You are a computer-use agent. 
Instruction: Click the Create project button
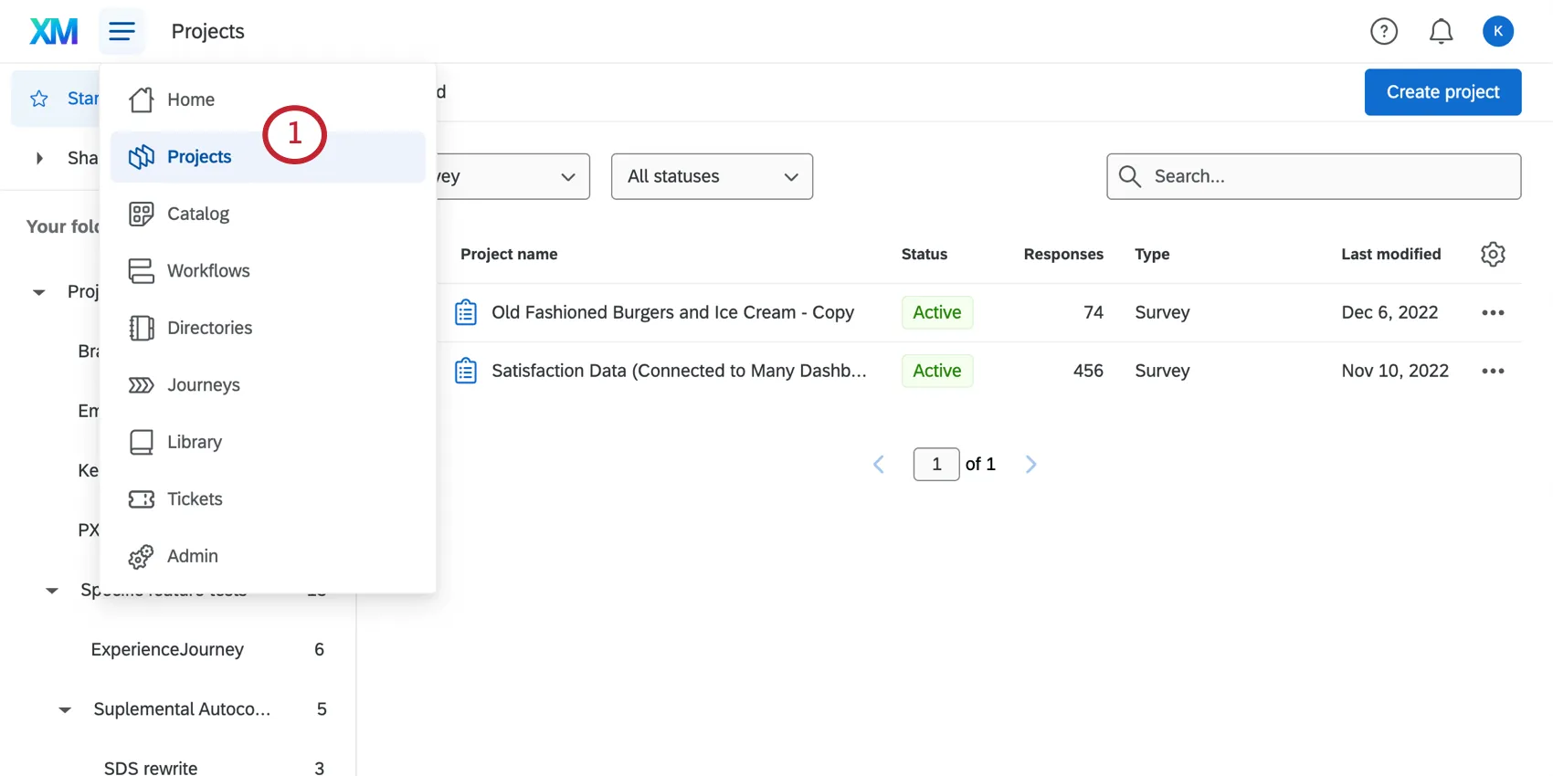click(x=1442, y=92)
